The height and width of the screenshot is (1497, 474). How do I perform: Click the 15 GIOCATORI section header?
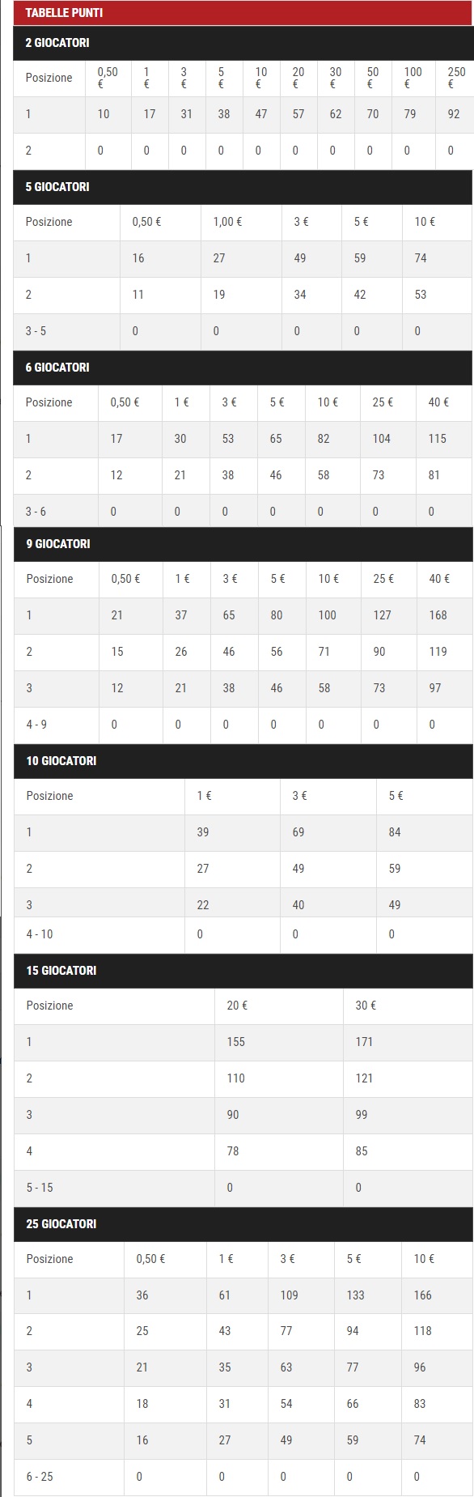click(x=243, y=970)
